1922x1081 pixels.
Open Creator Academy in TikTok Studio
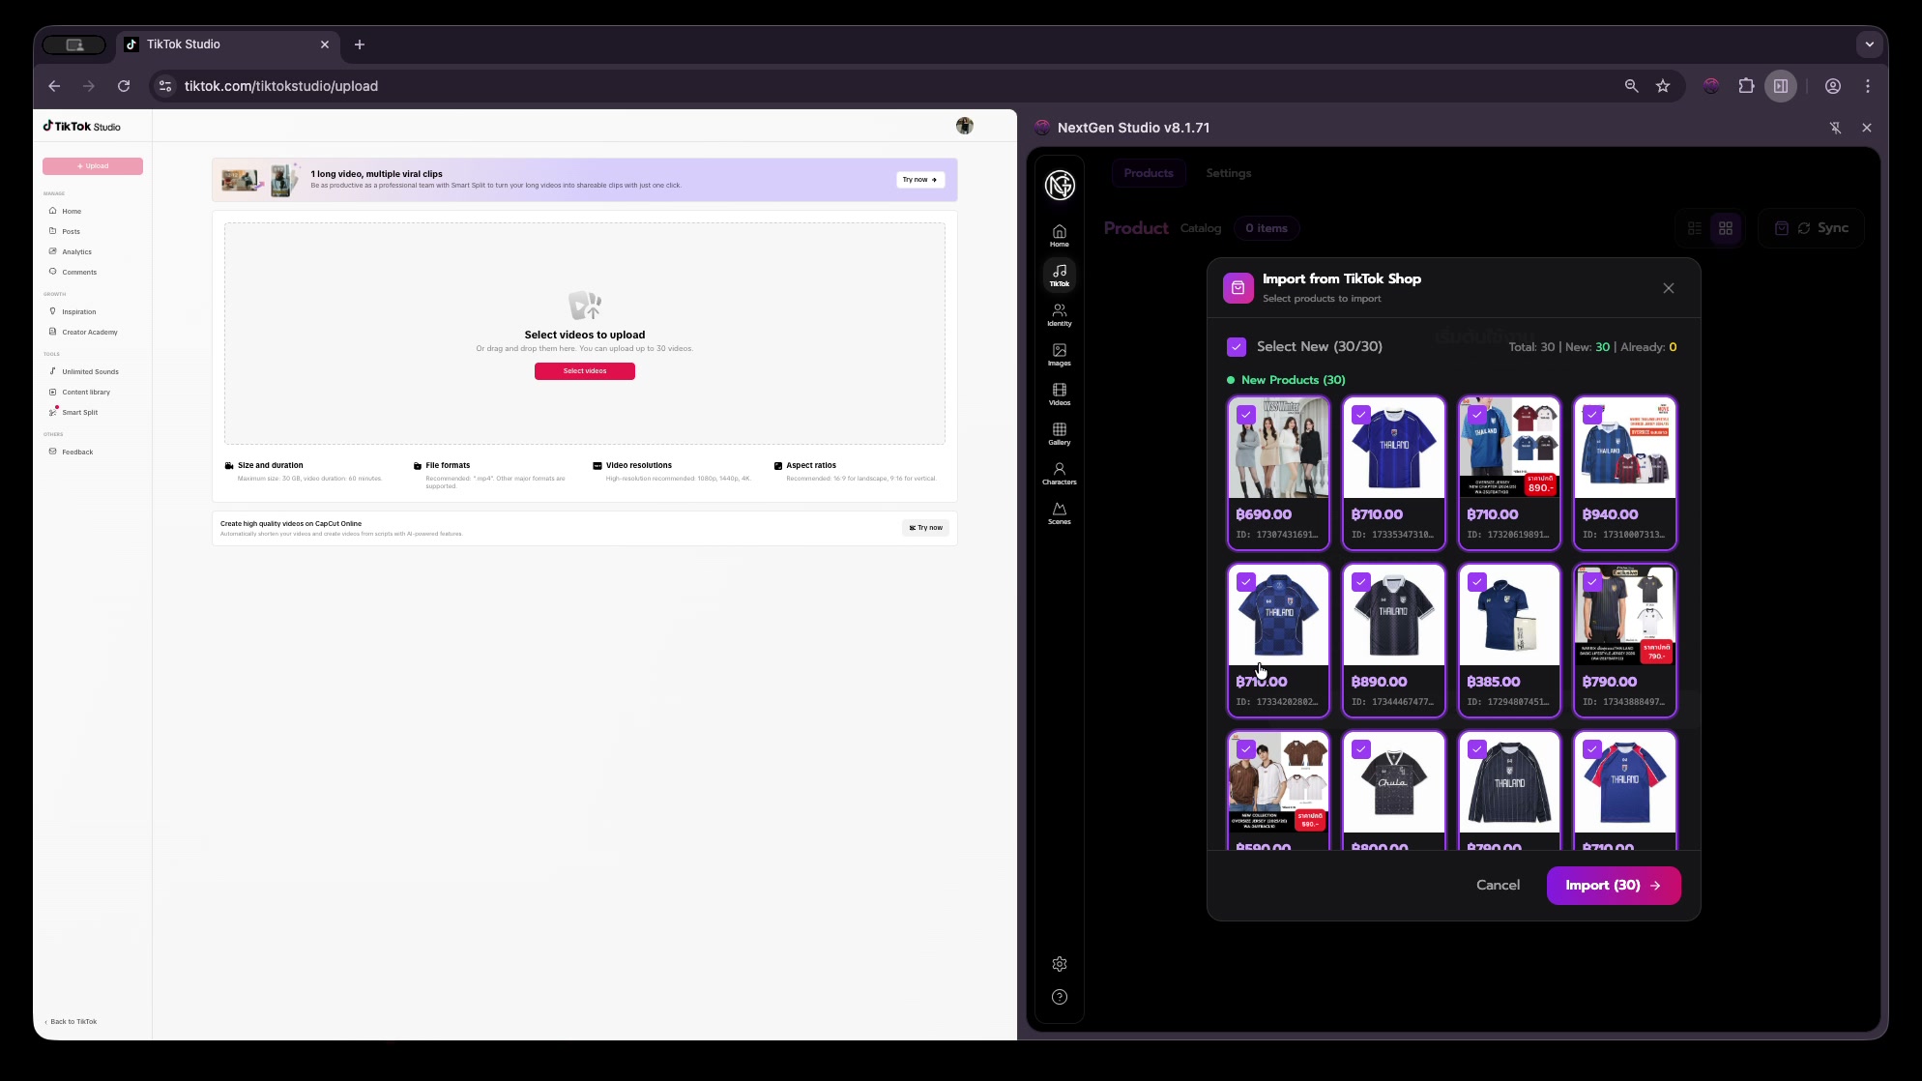(90, 332)
